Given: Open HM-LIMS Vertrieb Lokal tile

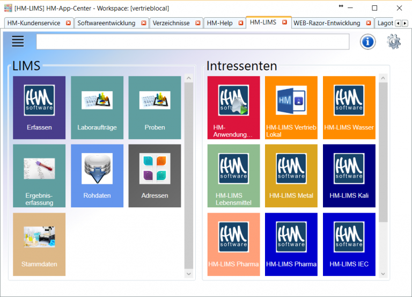Looking at the screenshot, I should point(291,107).
